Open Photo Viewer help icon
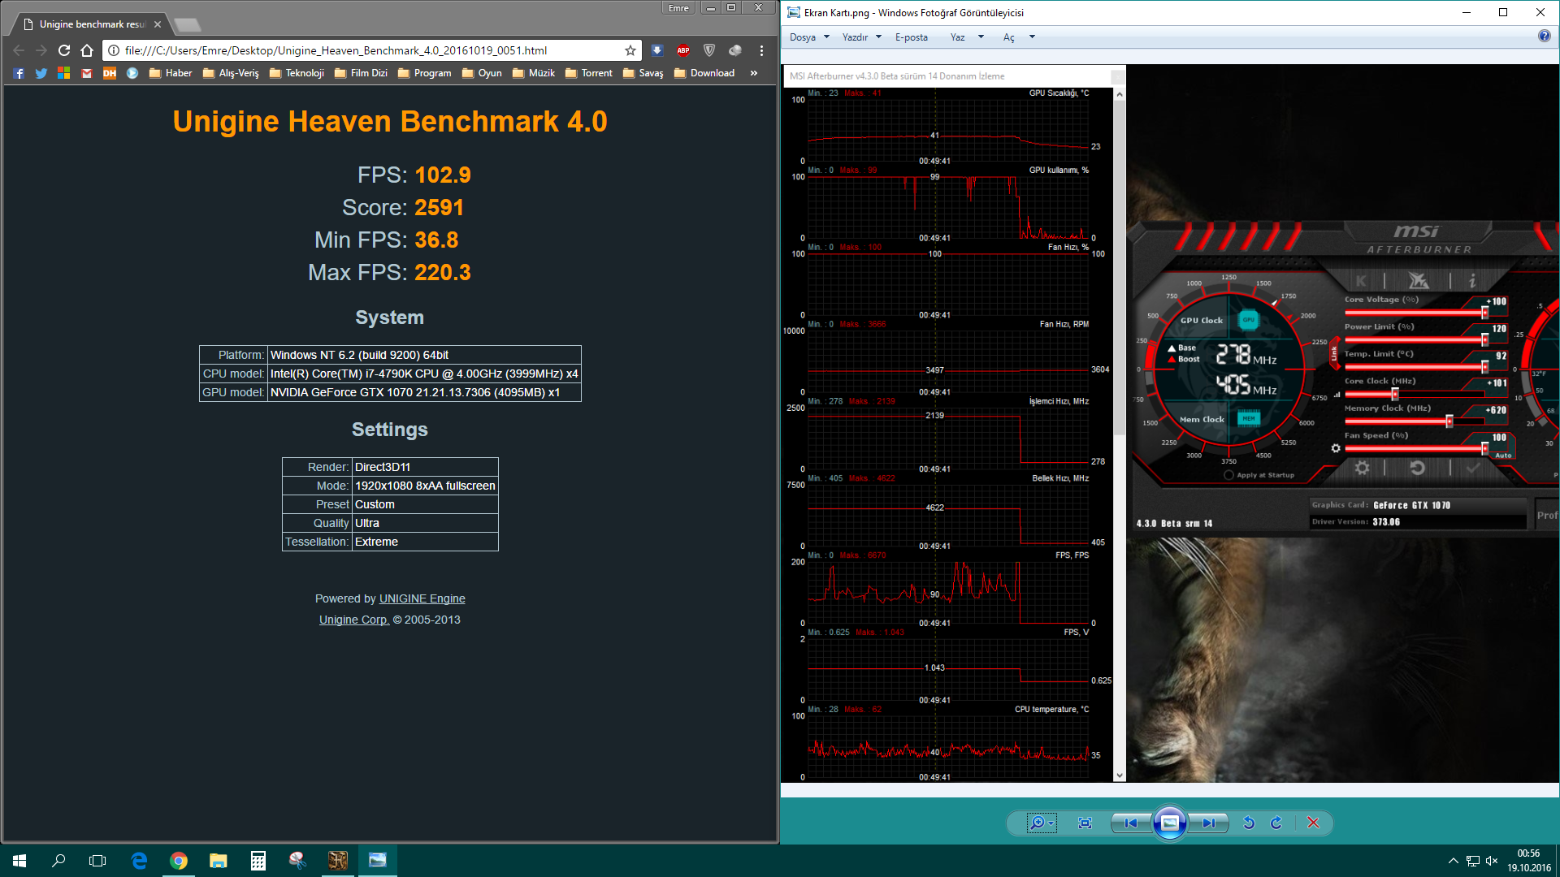Viewport: 1560px width, 877px height. click(1544, 37)
